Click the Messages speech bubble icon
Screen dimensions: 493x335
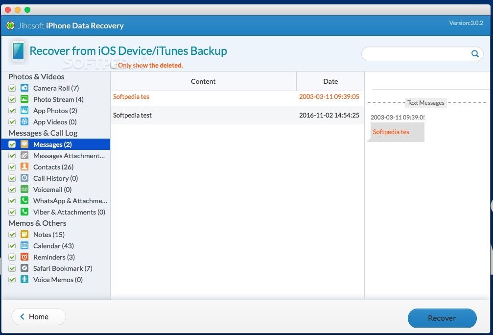[24, 144]
